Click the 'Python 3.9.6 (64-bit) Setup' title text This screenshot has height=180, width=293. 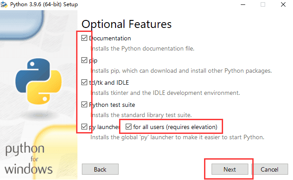(x=44, y=4)
